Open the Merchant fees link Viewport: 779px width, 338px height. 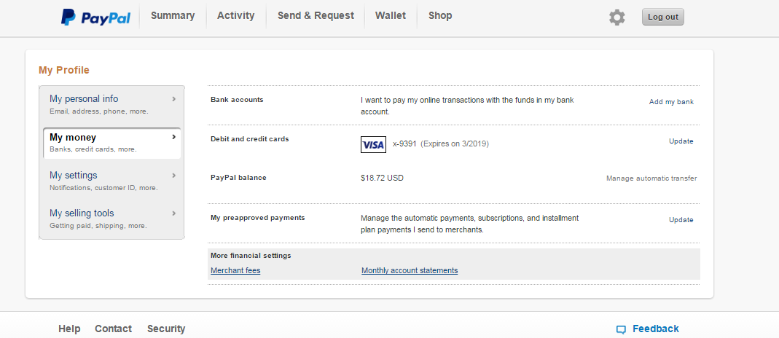(x=235, y=270)
